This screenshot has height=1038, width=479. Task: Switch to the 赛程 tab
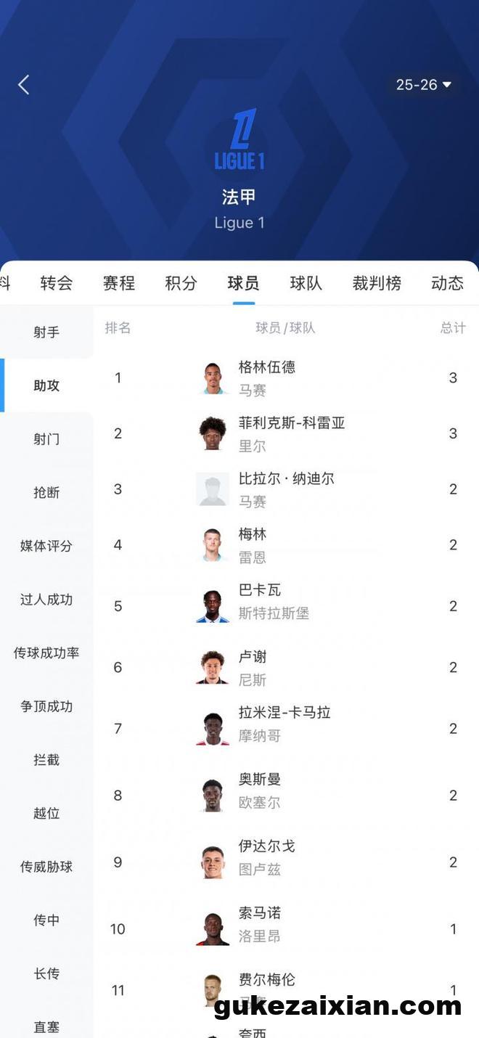pos(119,283)
